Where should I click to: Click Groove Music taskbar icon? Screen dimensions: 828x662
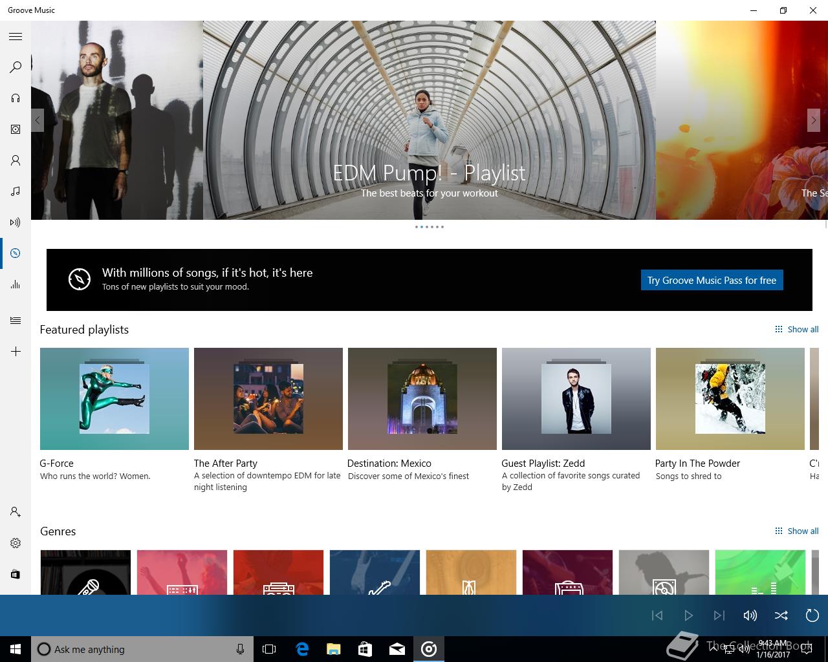pos(429,649)
